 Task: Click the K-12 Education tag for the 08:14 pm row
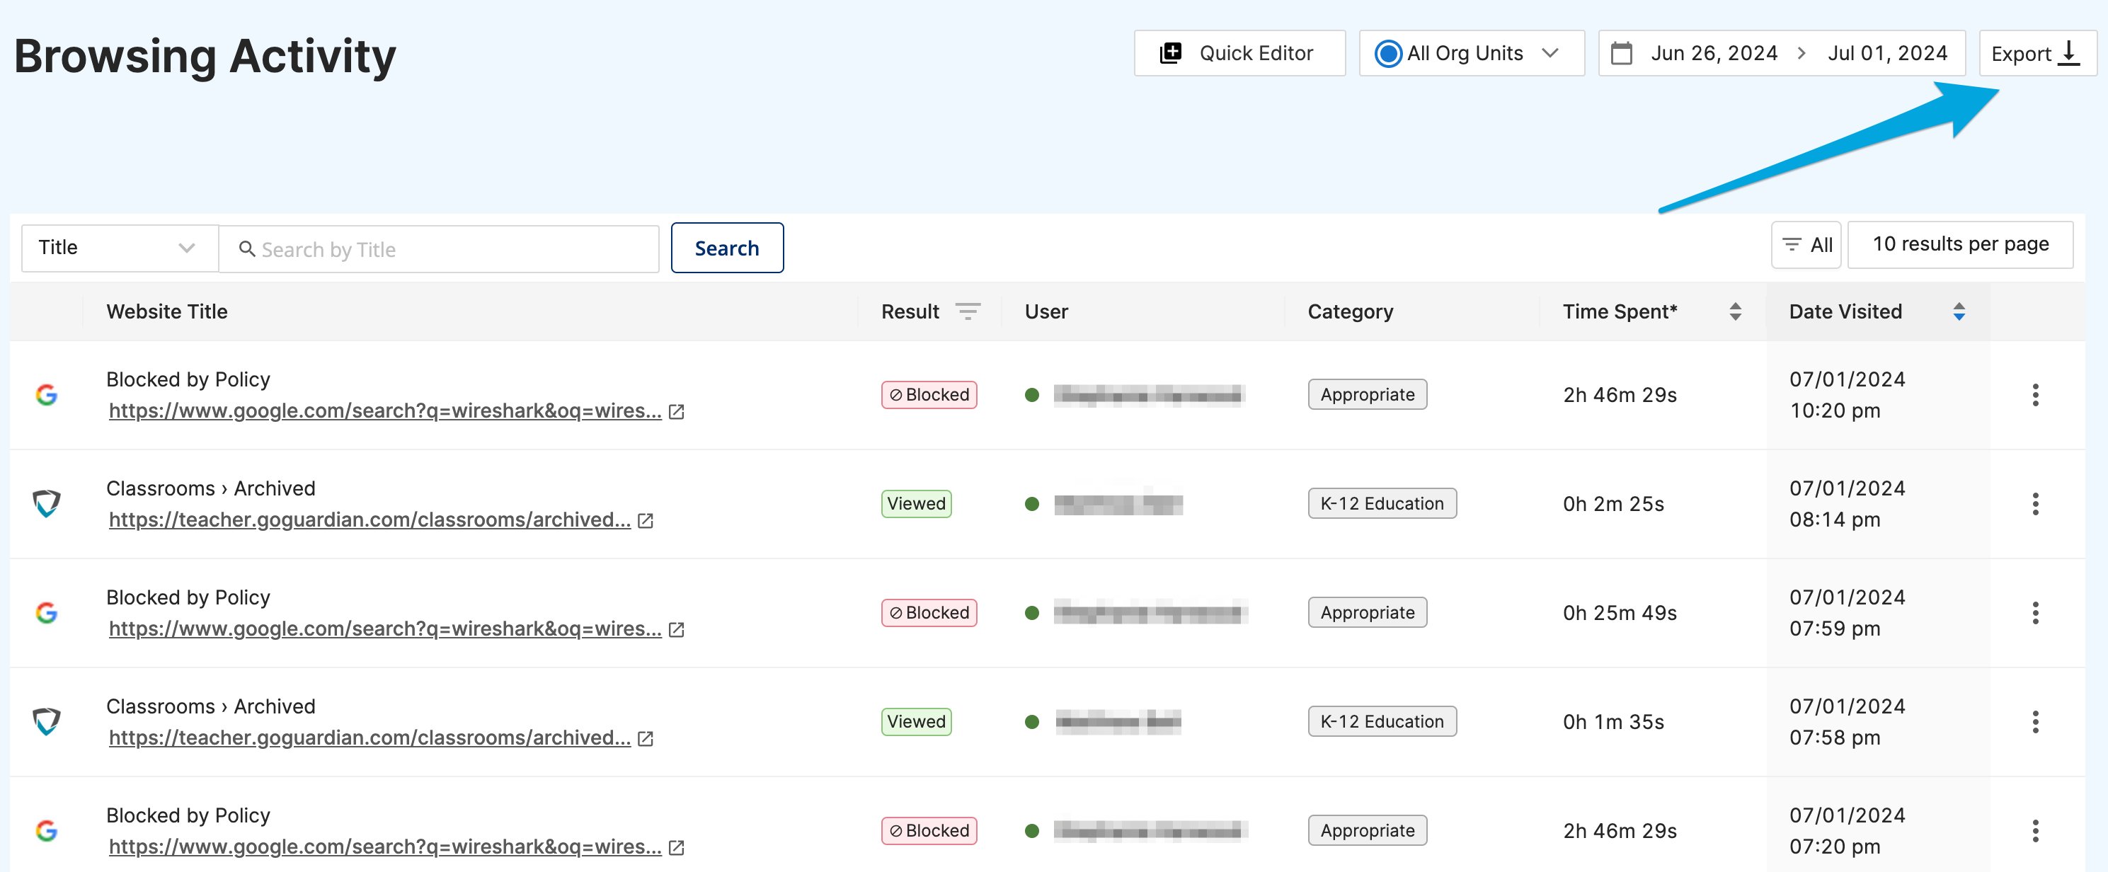click(1381, 504)
